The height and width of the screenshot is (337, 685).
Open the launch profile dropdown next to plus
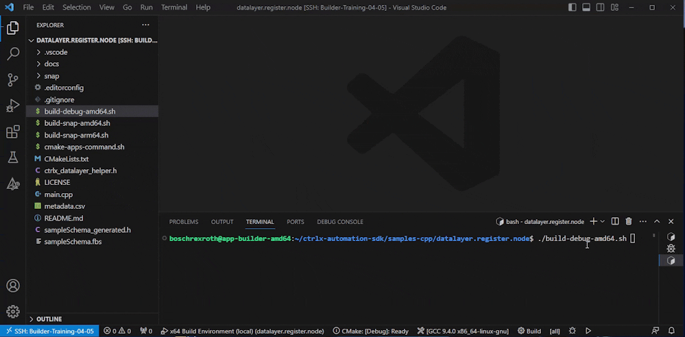coord(603,221)
